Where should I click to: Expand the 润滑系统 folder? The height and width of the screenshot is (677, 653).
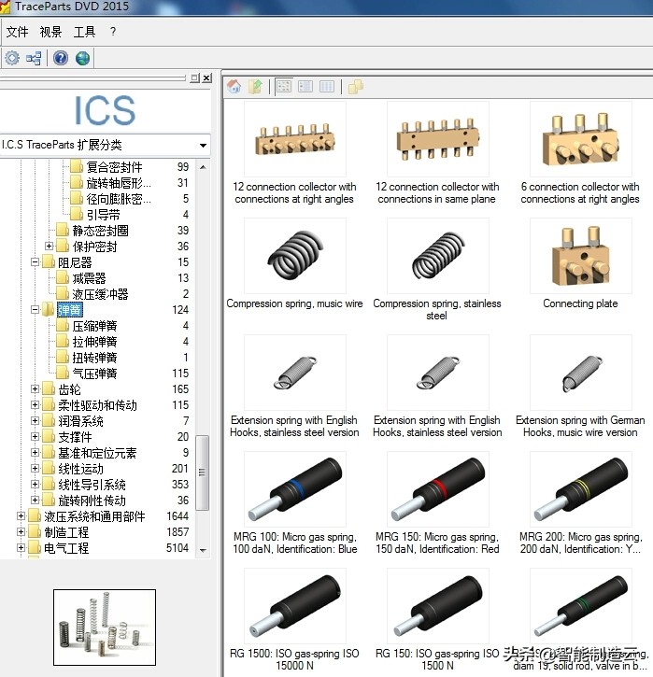35,420
